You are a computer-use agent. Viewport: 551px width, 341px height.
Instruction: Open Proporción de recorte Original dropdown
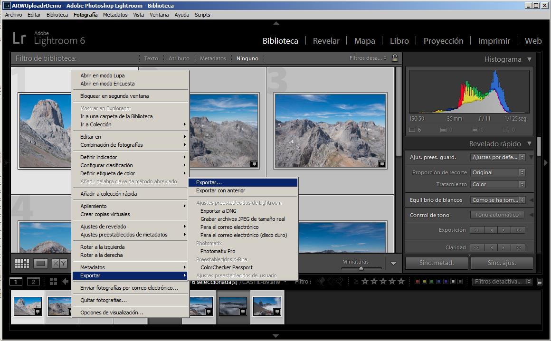498,172
